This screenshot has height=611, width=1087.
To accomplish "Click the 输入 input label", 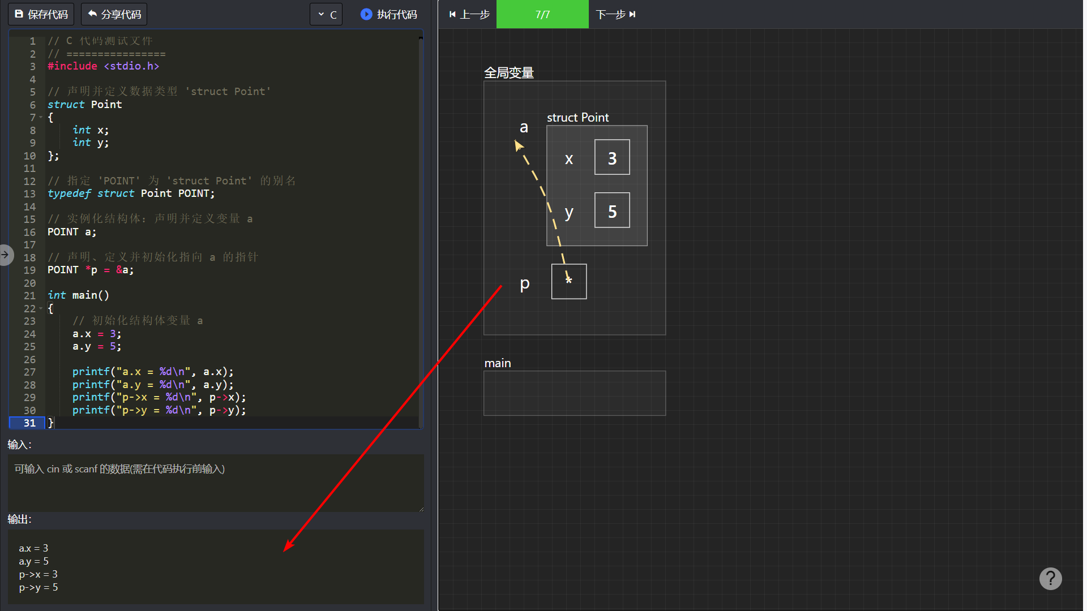I will coord(19,445).
